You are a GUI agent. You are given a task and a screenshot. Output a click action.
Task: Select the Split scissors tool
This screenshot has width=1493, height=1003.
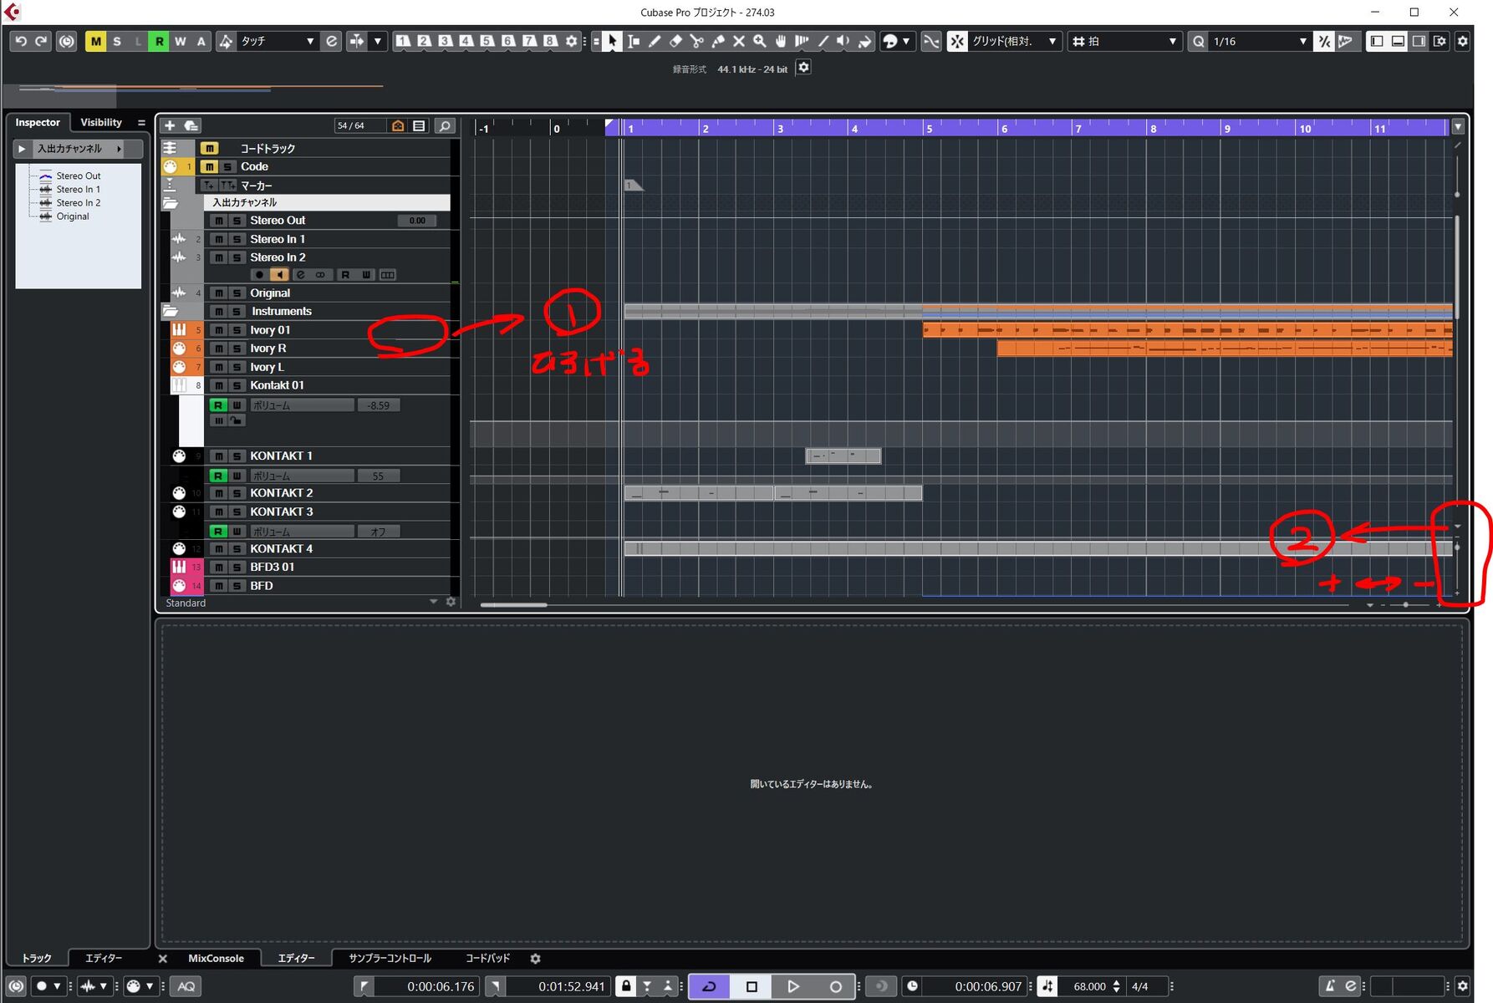pos(696,41)
